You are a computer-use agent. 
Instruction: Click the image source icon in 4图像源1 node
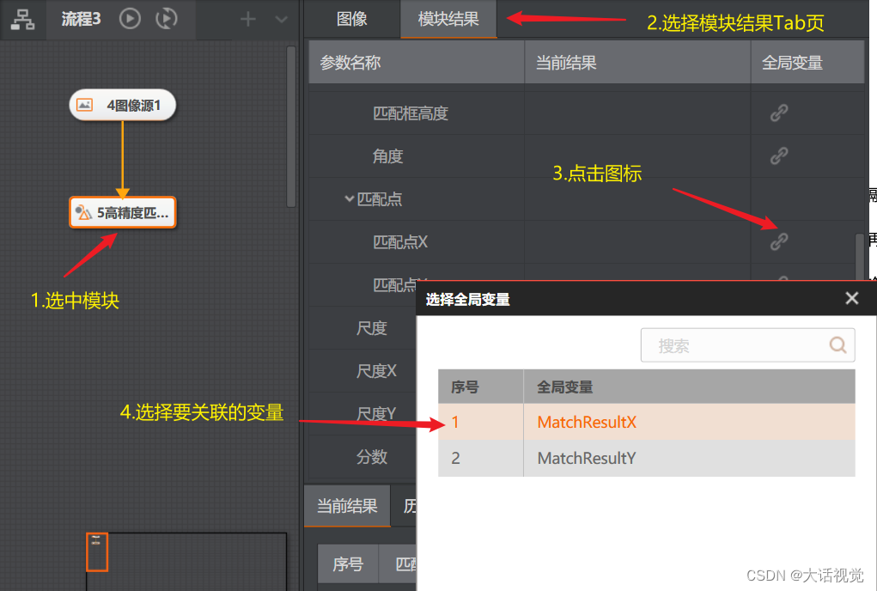84,105
